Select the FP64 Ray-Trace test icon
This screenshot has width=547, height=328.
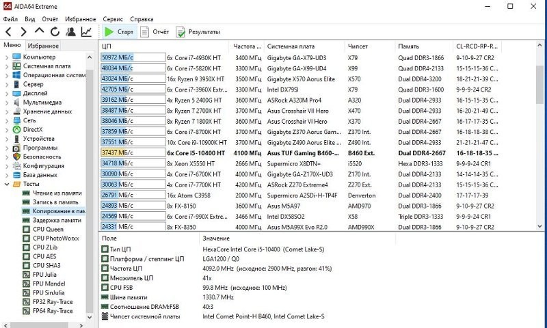26,310
